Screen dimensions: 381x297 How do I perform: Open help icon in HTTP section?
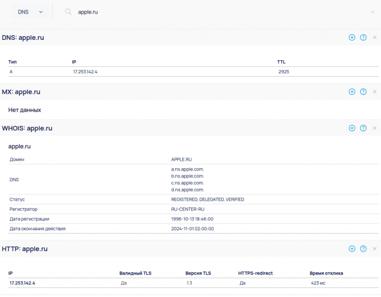tap(363, 249)
